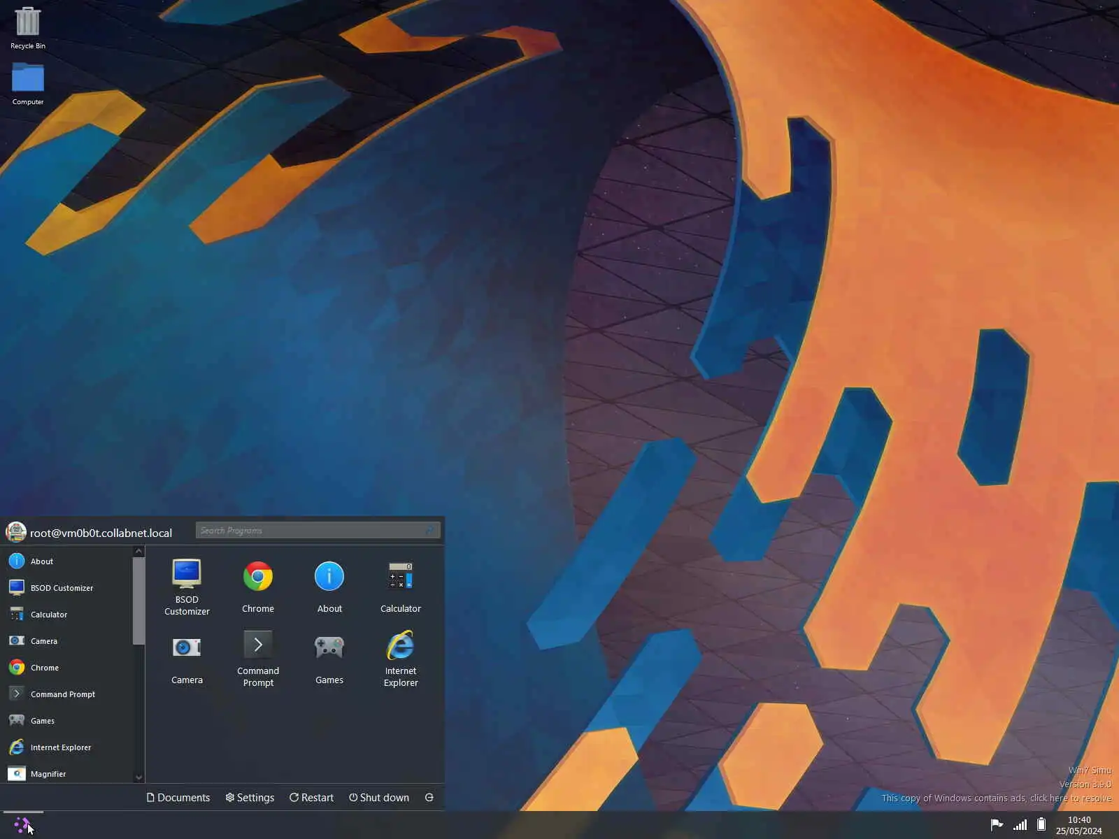Click the log off icon beside Shut down
This screenshot has height=839, width=1119.
coord(429,798)
